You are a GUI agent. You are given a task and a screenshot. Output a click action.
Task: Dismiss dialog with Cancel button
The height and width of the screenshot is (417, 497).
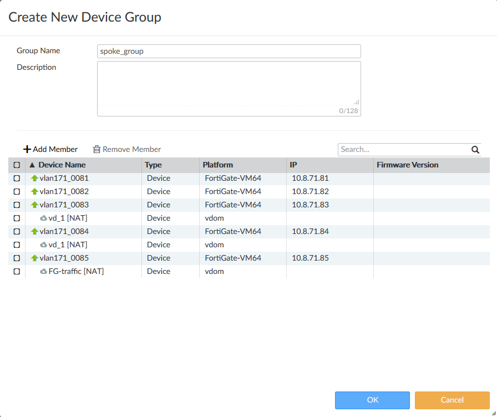pyautogui.click(x=452, y=400)
